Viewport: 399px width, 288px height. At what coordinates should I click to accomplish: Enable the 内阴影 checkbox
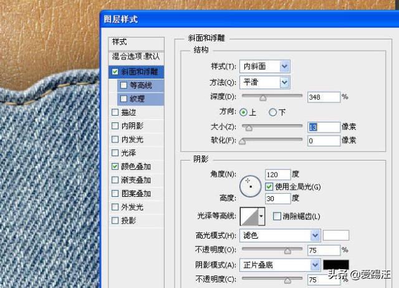[115, 126]
